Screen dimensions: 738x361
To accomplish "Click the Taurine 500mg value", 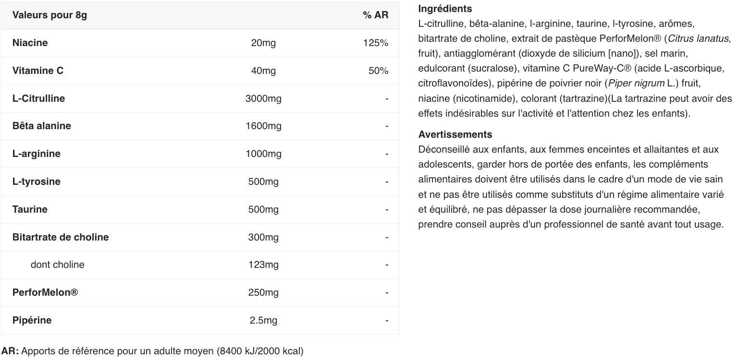I will pyautogui.click(x=263, y=209).
